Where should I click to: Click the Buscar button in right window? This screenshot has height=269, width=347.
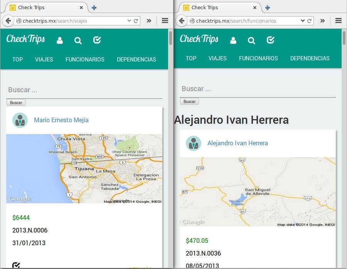coord(189,102)
